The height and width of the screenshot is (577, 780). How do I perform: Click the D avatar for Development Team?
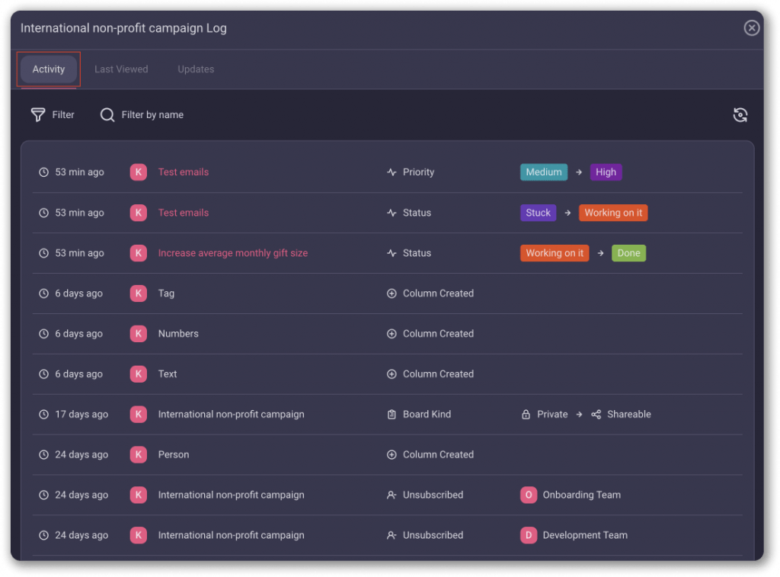528,535
